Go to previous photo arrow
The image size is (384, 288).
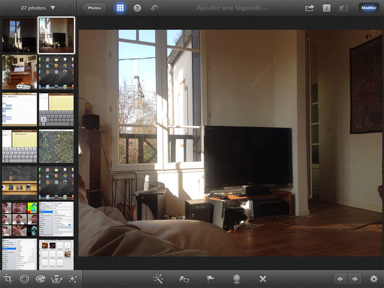[340, 279]
